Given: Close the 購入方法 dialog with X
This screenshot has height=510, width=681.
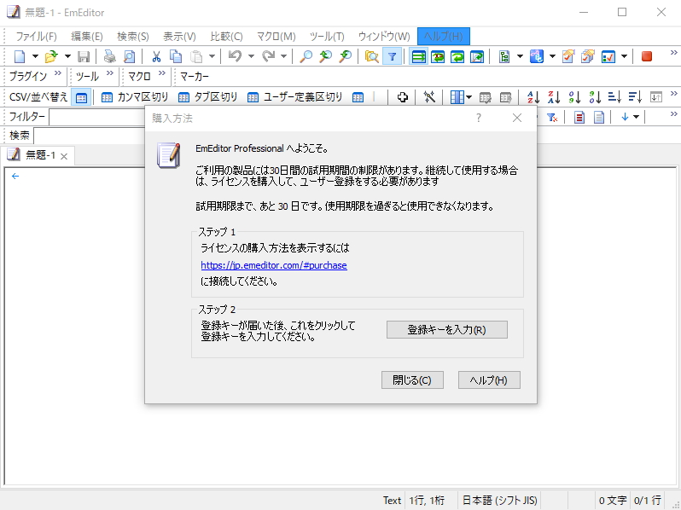Looking at the screenshot, I should click(517, 118).
